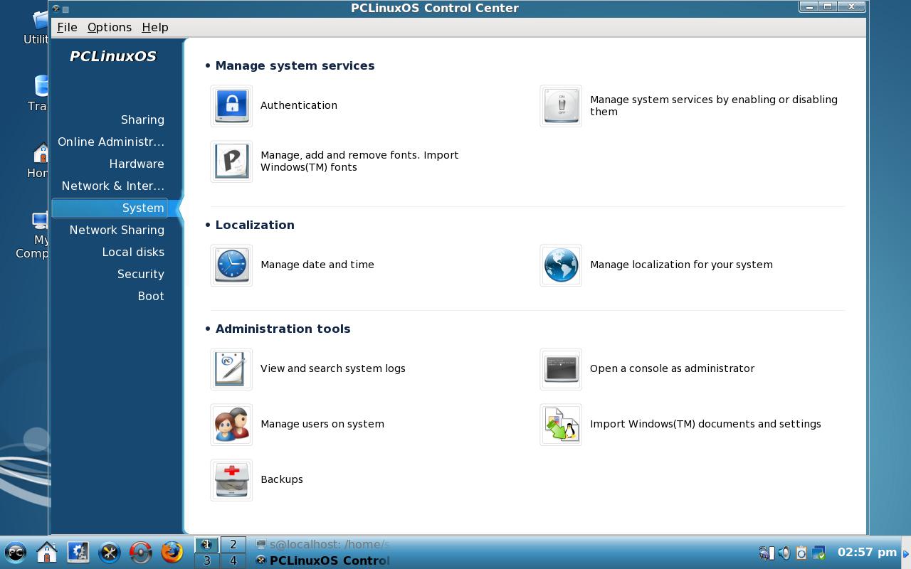Viewport: 911px width, 569px height.
Task: Click the volume speaker tray icon
Action: (784, 553)
